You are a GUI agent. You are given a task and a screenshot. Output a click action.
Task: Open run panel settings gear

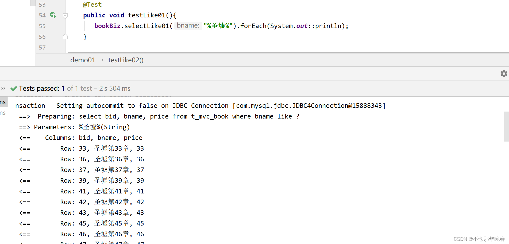(504, 74)
